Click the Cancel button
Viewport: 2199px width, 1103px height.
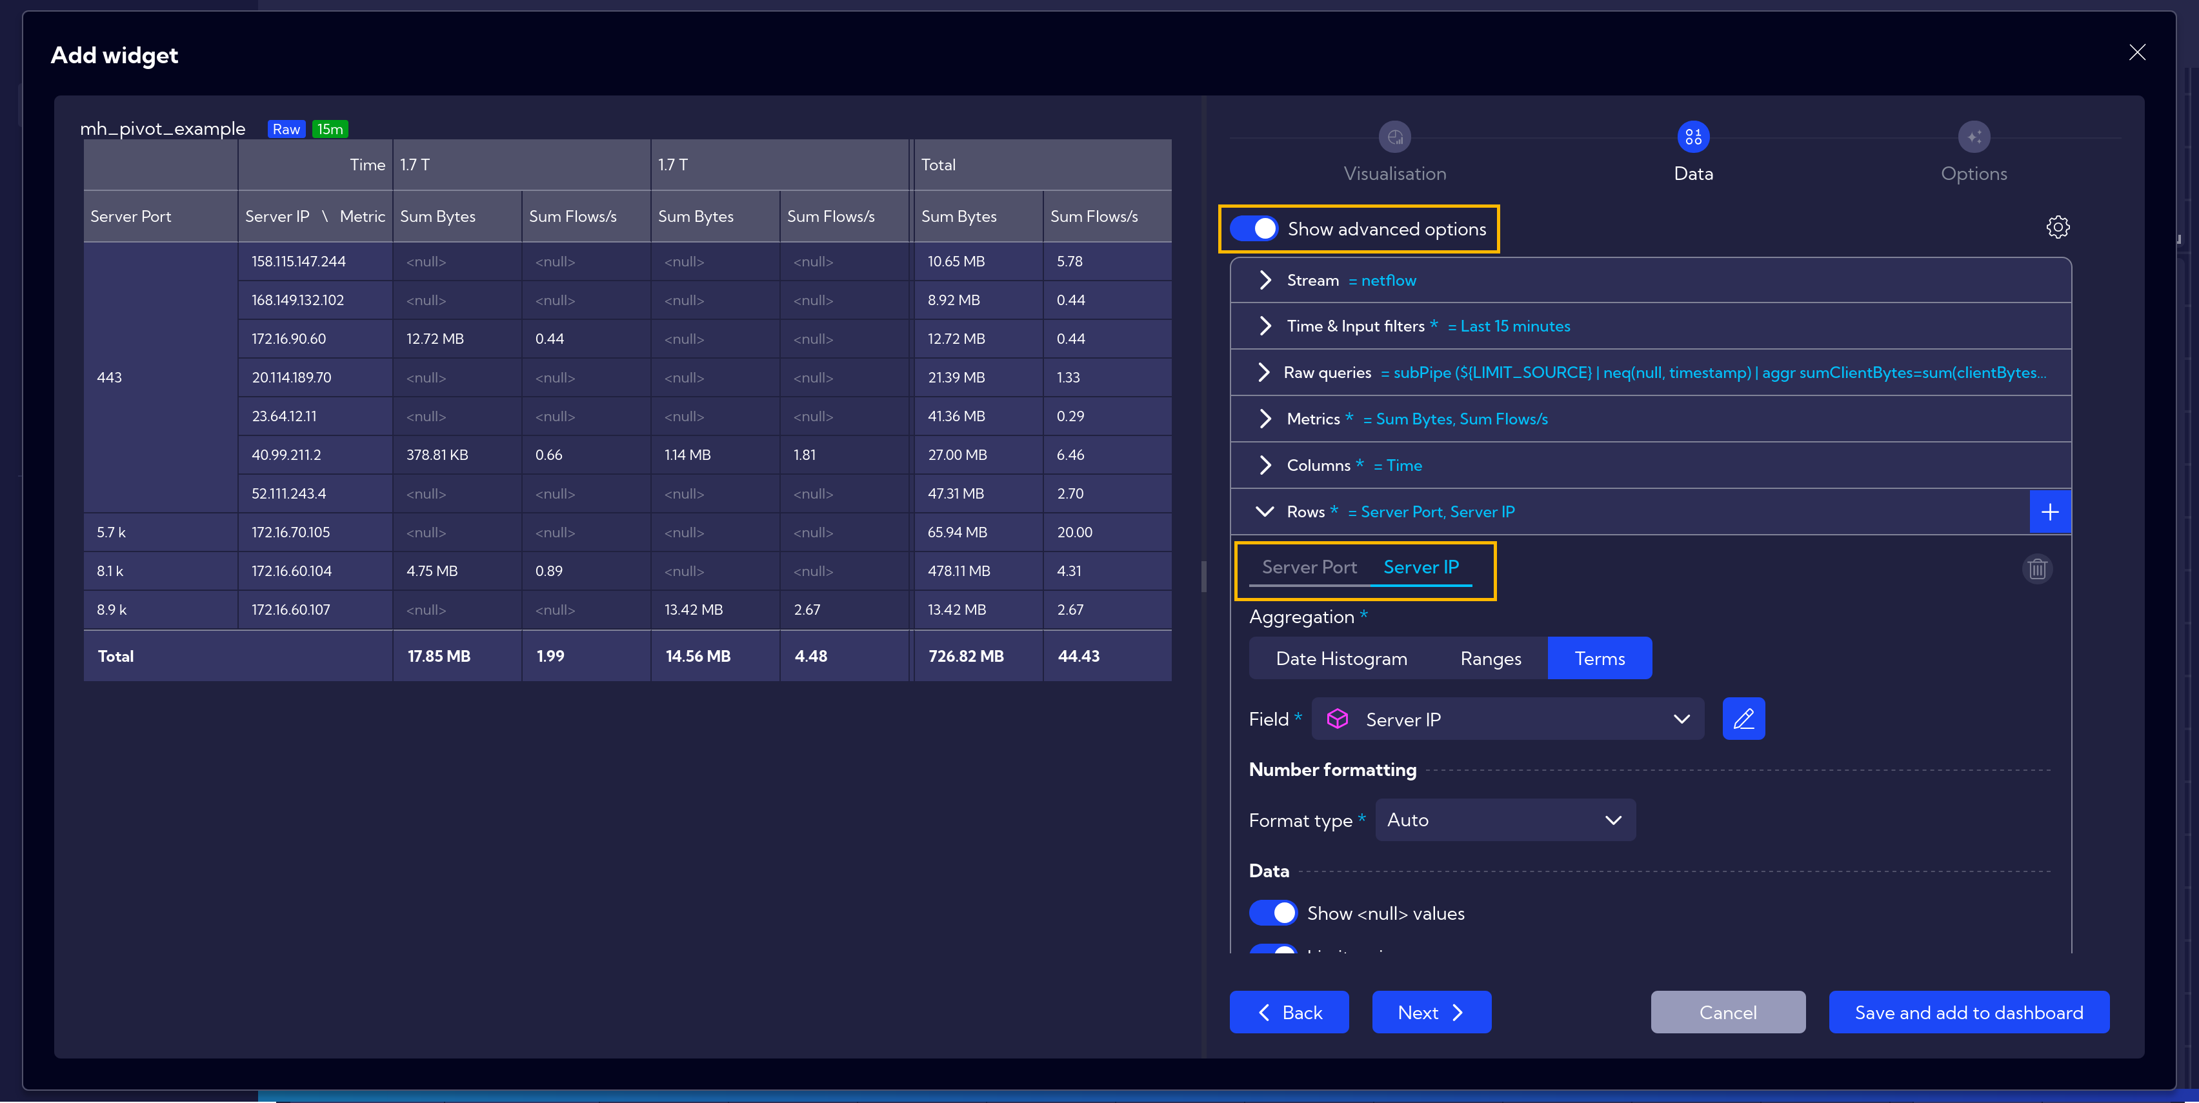1727,1013
